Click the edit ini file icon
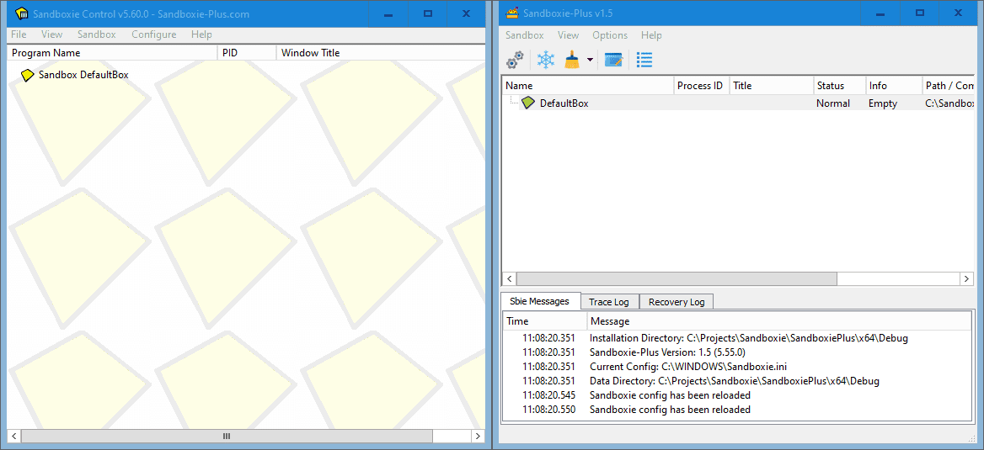The image size is (984, 450). [x=613, y=60]
